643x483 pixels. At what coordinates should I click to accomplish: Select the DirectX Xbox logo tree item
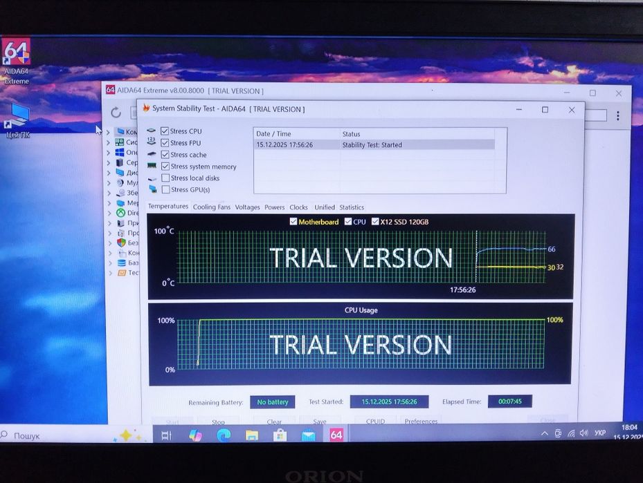click(x=127, y=213)
